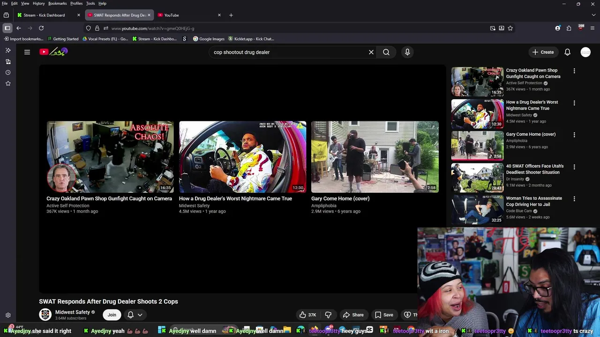Open the extensions puzzle icon

[569, 28]
